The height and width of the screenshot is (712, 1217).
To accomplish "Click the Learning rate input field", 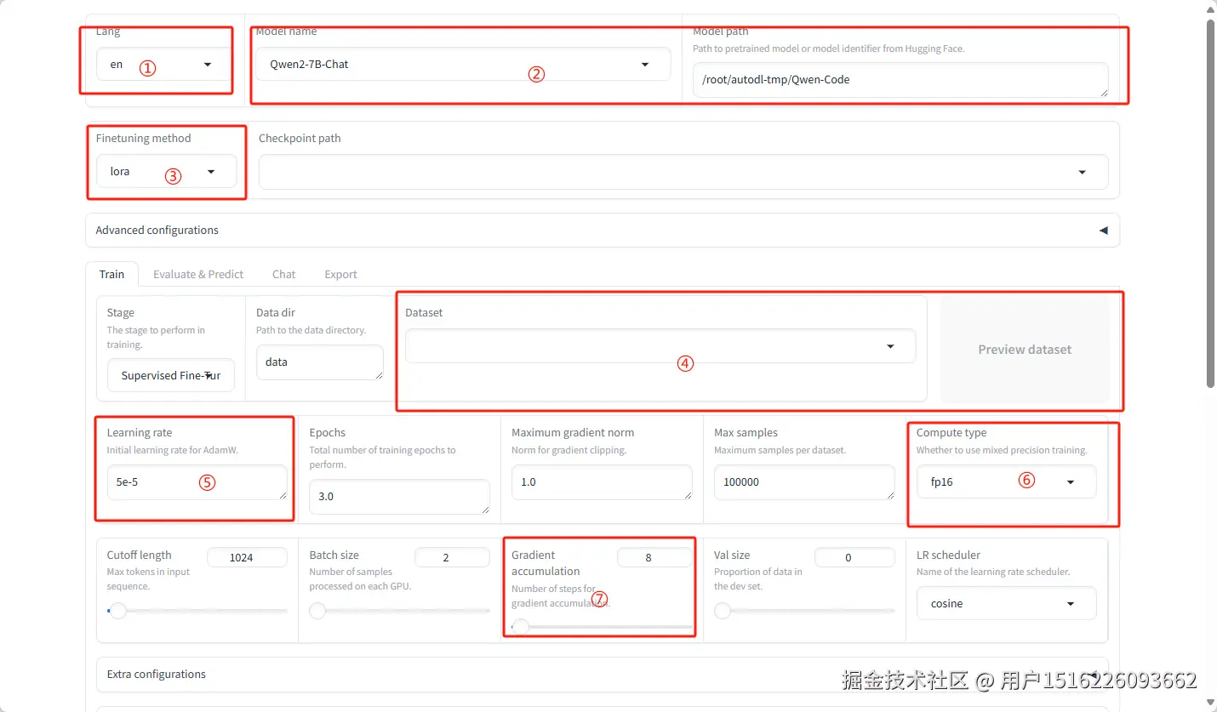I will pyautogui.click(x=197, y=482).
